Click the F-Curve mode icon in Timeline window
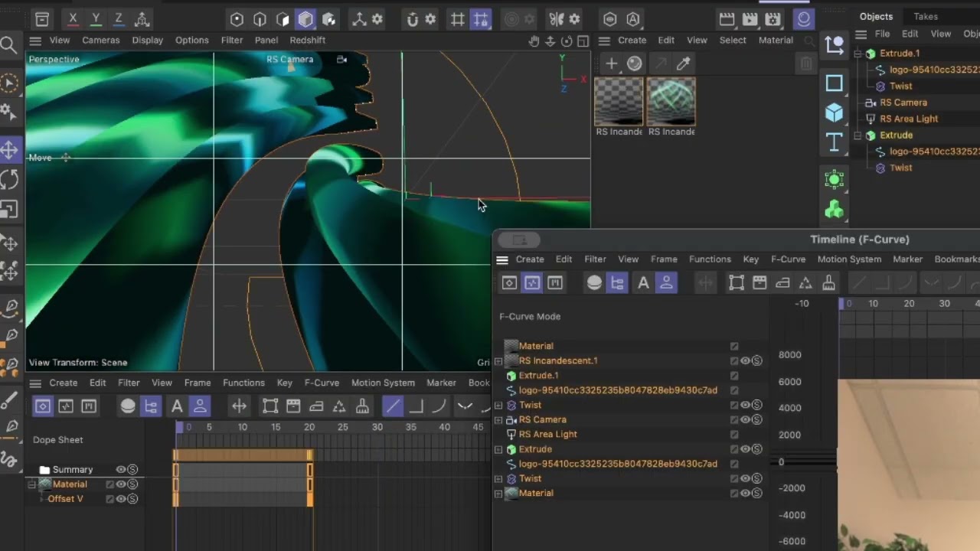 (x=532, y=283)
